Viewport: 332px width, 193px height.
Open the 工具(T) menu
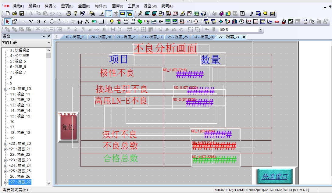[133, 6]
